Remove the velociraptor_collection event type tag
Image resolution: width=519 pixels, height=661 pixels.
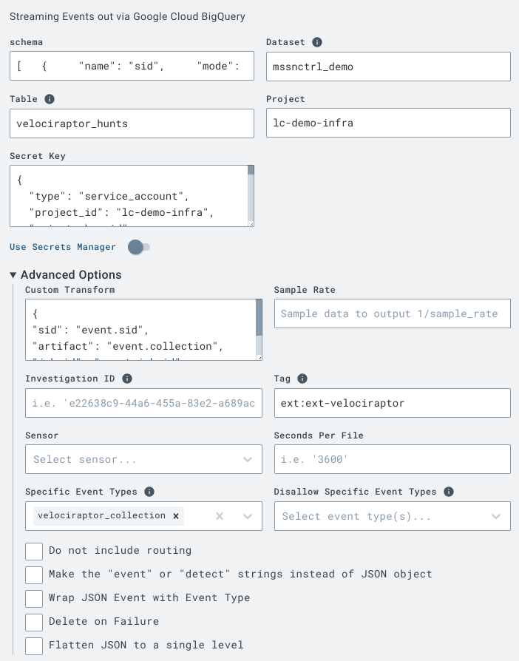click(x=176, y=515)
